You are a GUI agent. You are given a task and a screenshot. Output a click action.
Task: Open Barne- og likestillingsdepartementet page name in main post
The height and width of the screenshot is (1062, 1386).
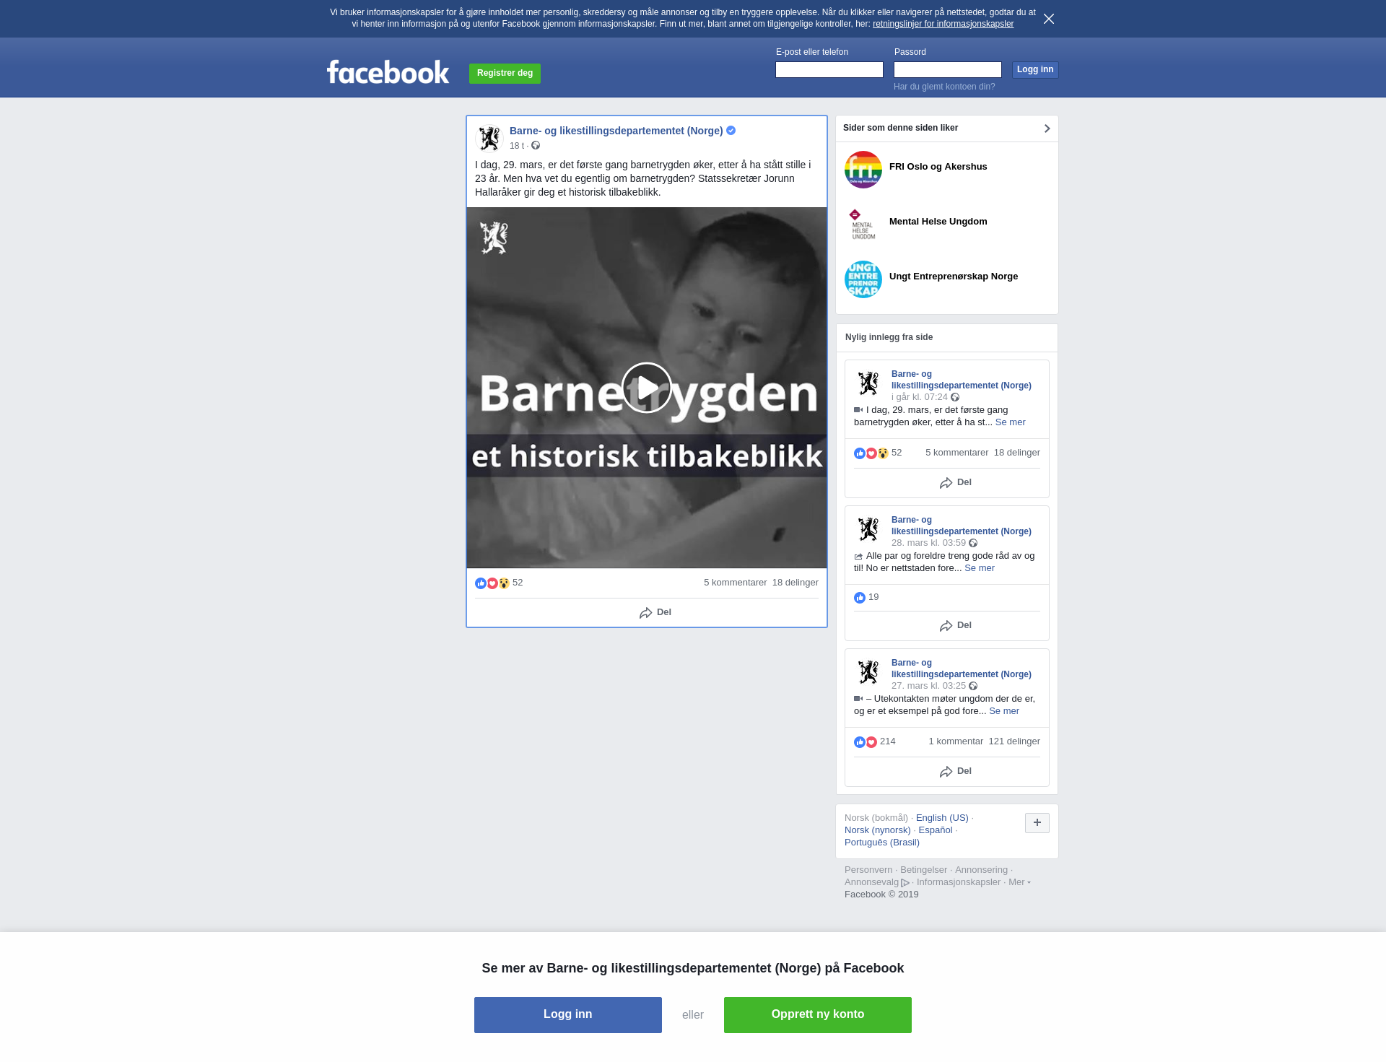616,131
